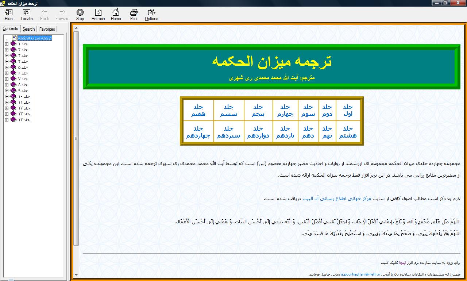Expand the جلد ۱۴ tree node
The height and width of the screenshot is (281, 467).
click(7, 120)
